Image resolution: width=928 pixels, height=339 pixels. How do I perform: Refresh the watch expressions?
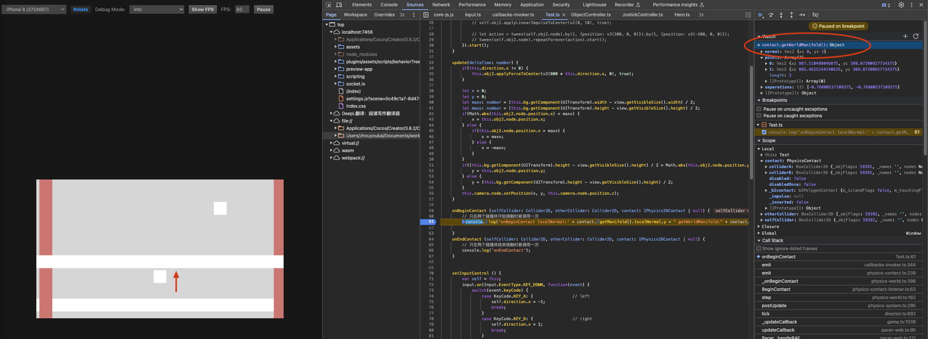pos(916,36)
